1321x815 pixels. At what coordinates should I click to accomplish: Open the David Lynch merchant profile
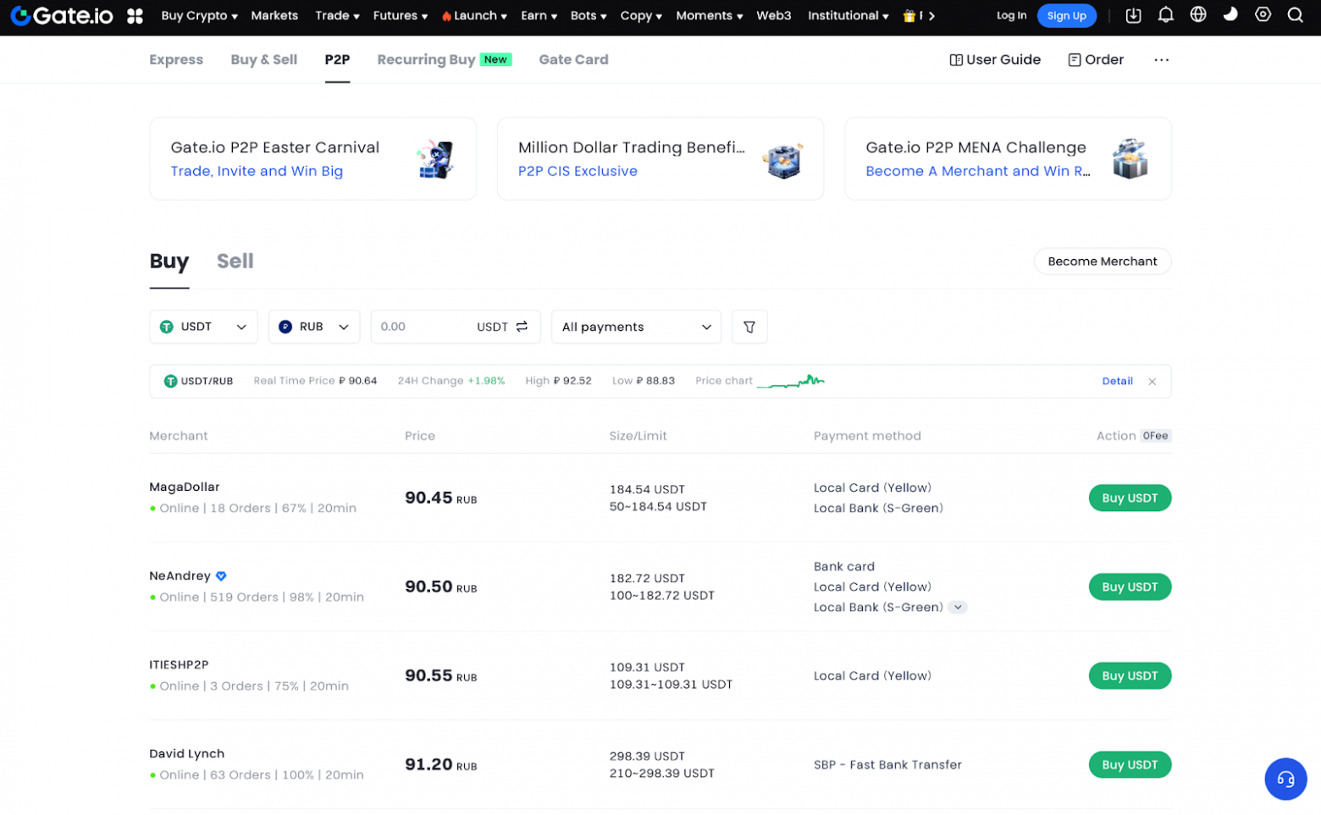pyautogui.click(x=187, y=754)
